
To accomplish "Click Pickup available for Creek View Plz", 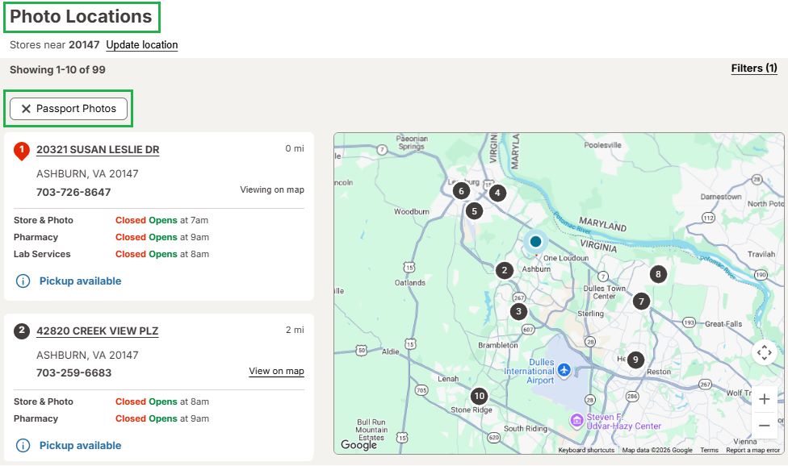I will click(x=81, y=445).
